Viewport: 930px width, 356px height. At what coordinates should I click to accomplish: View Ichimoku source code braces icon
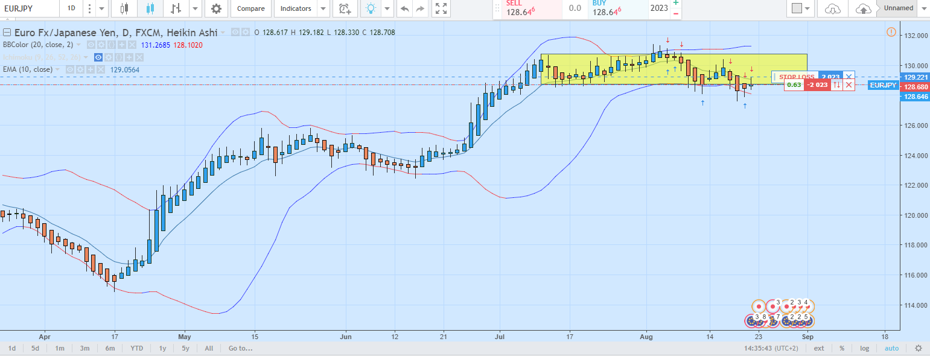[x=120, y=57]
